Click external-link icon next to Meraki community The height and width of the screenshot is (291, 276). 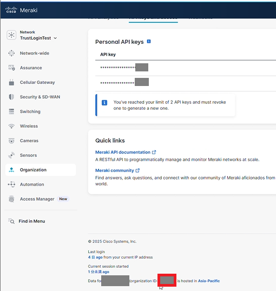137,170
